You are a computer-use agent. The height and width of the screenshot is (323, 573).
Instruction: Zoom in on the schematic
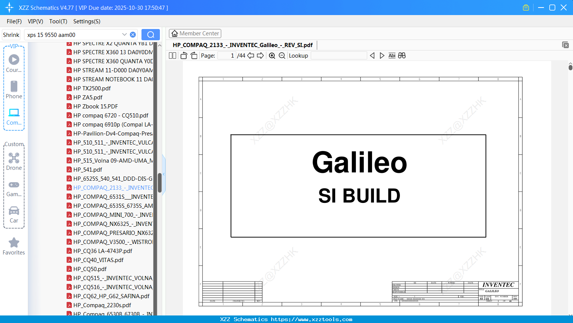(x=272, y=56)
